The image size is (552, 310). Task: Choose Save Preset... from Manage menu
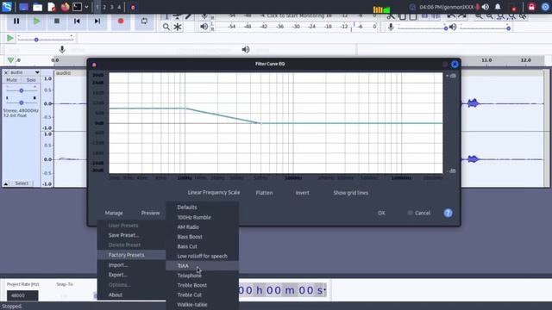pyautogui.click(x=131, y=235)
